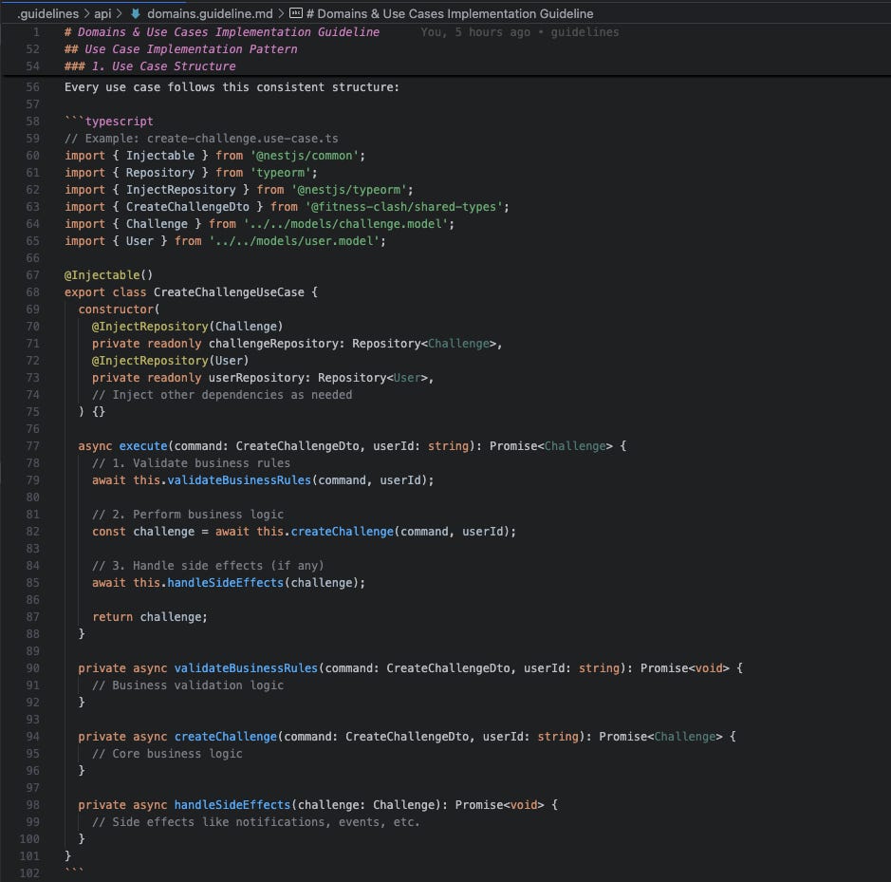The width and height of the screenshot is (891, 882).
Task: Open the .guidelines breadcrumb folder
Action: pyautogui.click(x=47, y=13)
